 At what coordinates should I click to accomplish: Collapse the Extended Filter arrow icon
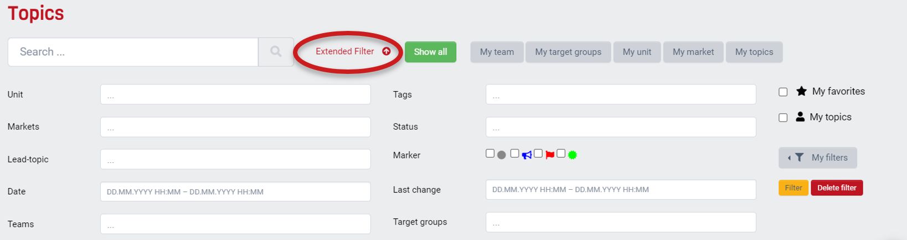386,51
